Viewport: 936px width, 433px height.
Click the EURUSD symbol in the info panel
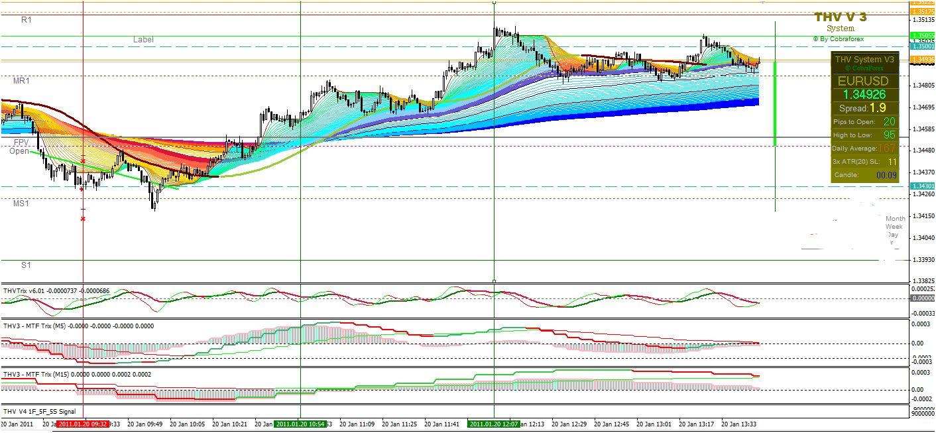pyautogui.click(x=862, y=82)
